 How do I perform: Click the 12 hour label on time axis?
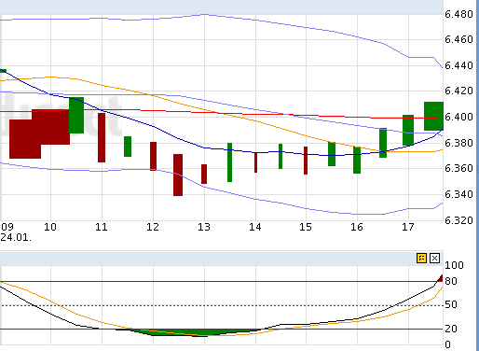(153, 227)
